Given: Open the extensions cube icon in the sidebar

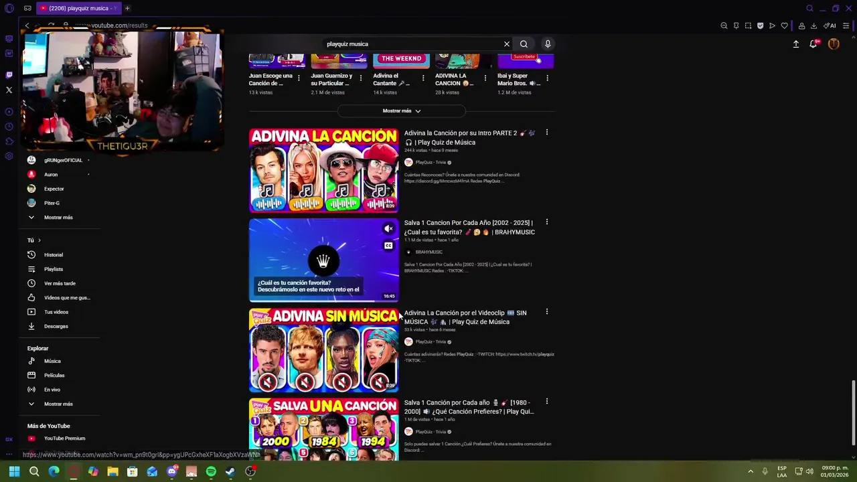Looking at the screenshot, I should click(9, 141).
